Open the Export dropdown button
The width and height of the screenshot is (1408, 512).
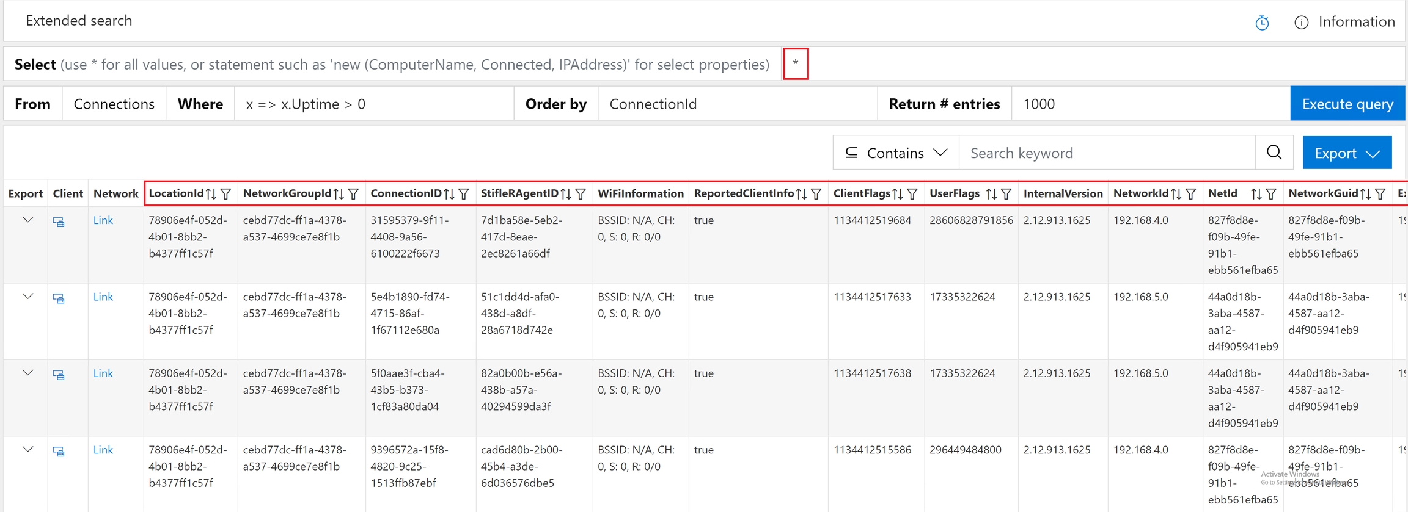pos(1347,153)
